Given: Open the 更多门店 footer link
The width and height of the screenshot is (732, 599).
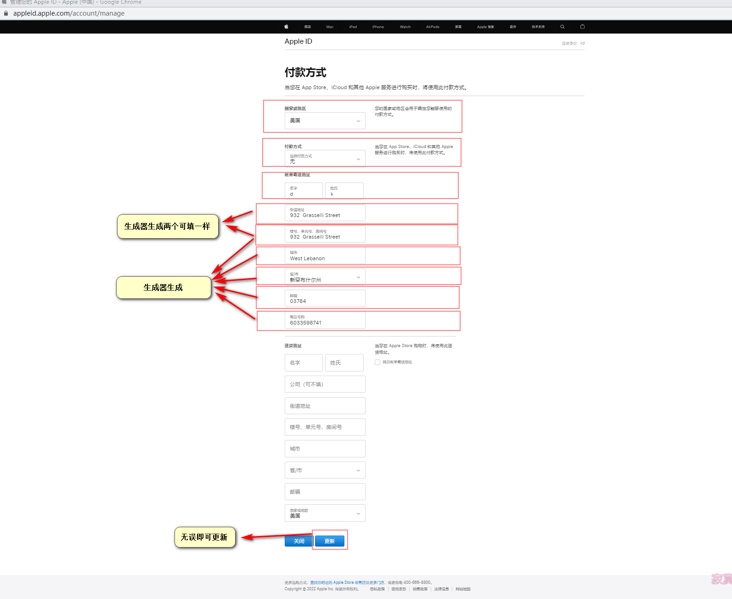Looking at the screenshot, I should (x=377, y=582).
